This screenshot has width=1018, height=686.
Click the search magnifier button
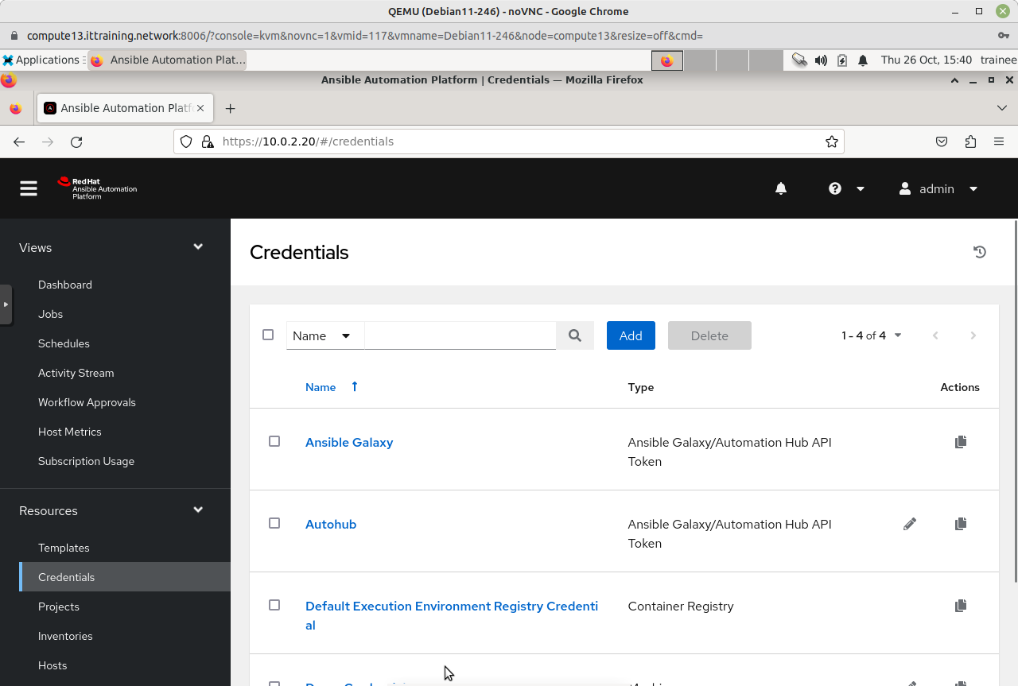575,335
